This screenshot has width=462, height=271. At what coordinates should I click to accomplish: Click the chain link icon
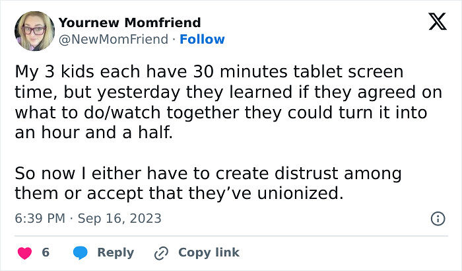tap(161, 253)
